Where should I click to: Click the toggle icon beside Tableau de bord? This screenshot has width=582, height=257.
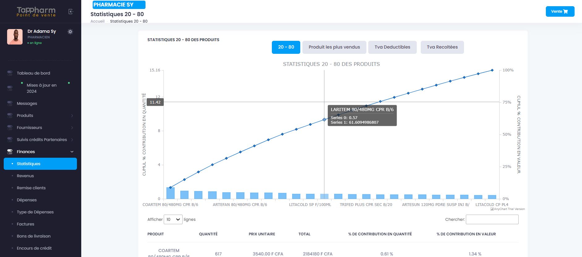point(10,73)
